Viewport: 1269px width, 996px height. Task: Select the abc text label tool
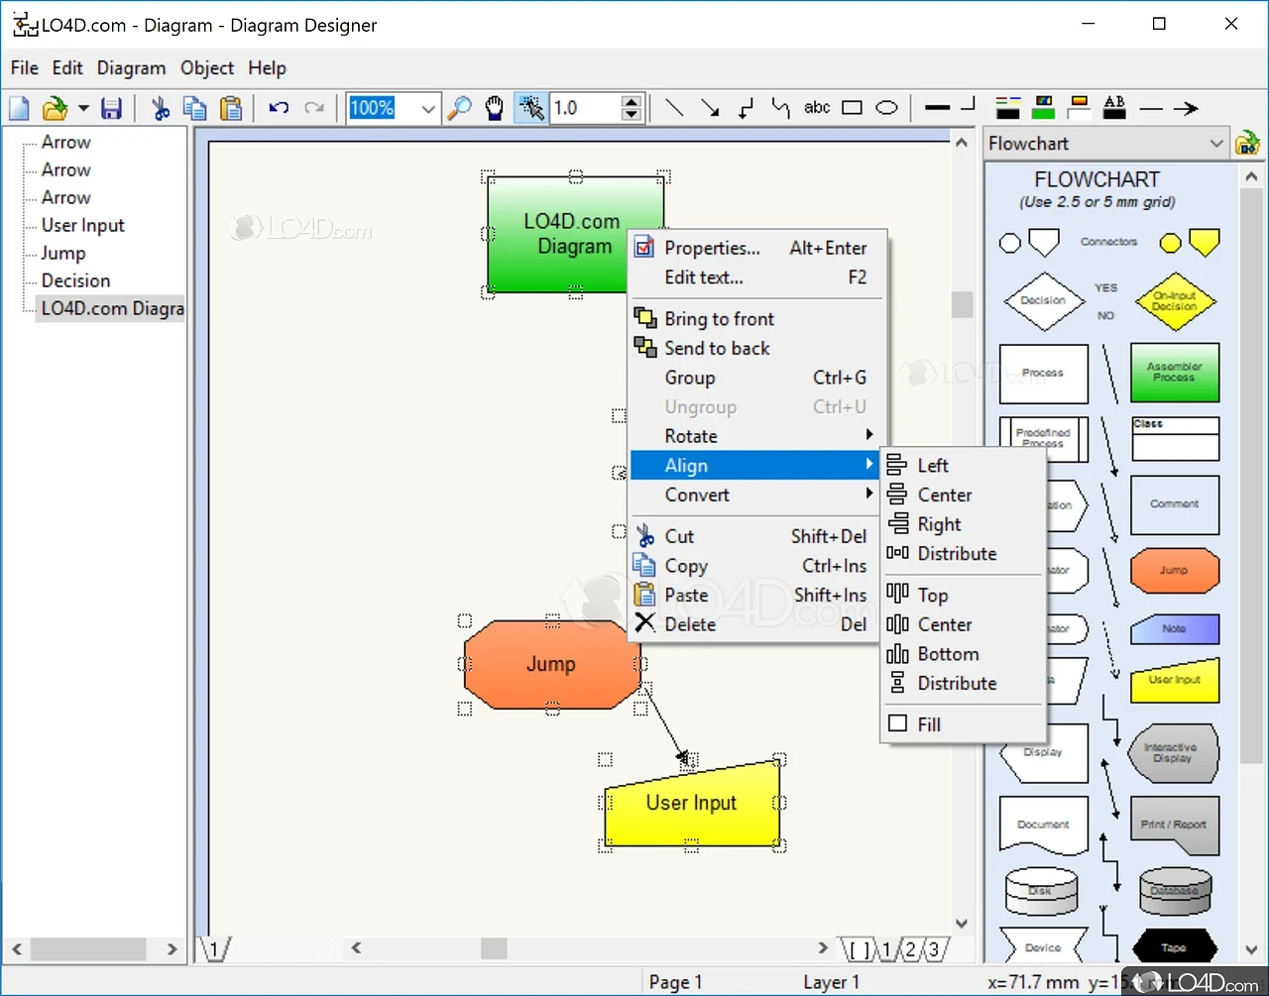[817, 108]
